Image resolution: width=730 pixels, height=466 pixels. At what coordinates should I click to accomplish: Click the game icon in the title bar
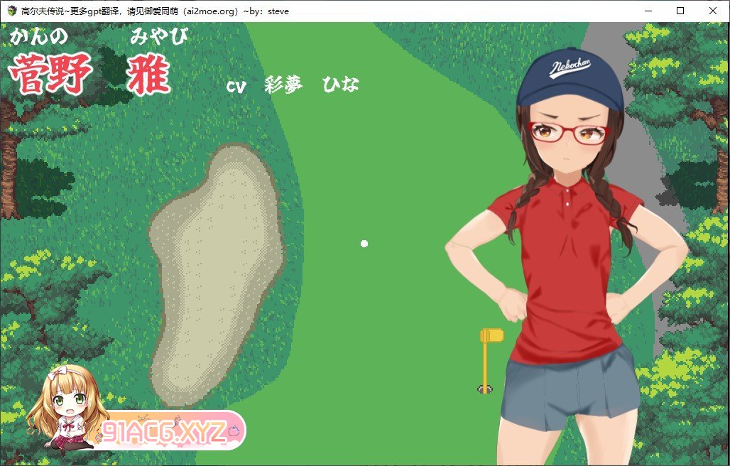tap(11, 11)
